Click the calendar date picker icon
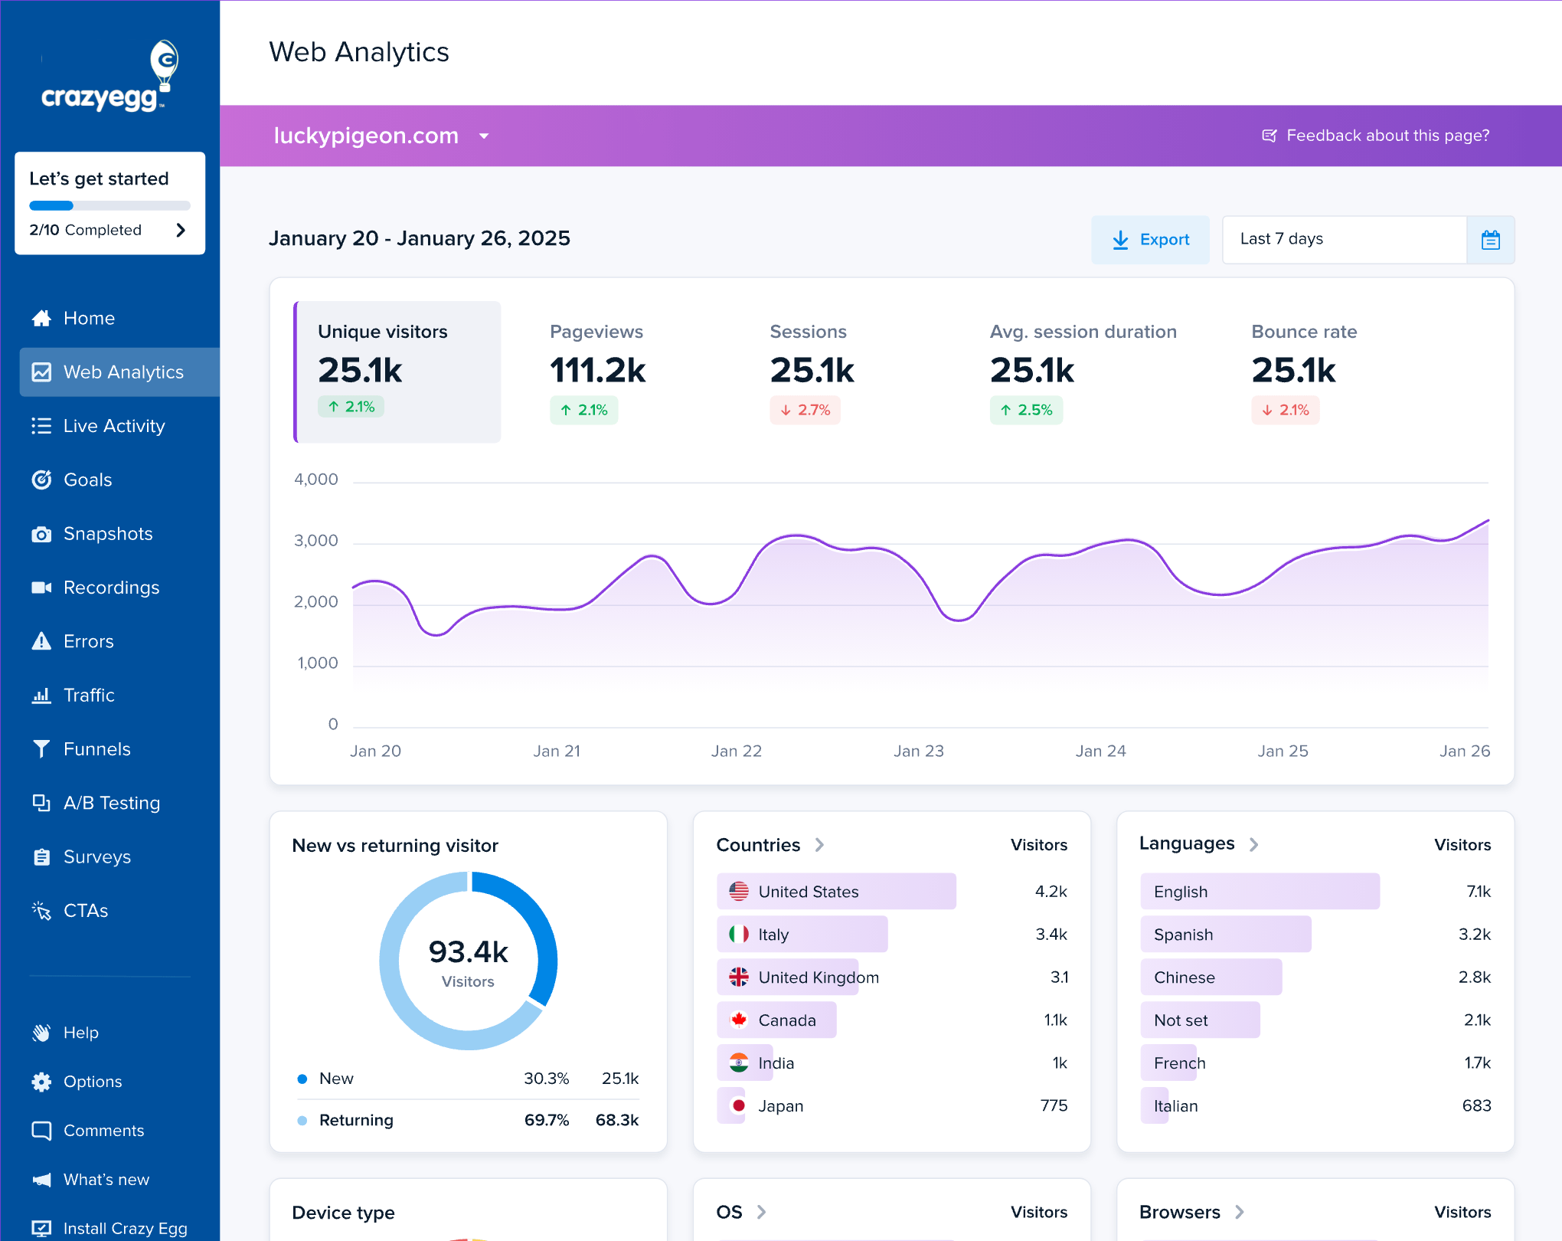The width and height of the screenshot is (1562, 1241). 1490,240
